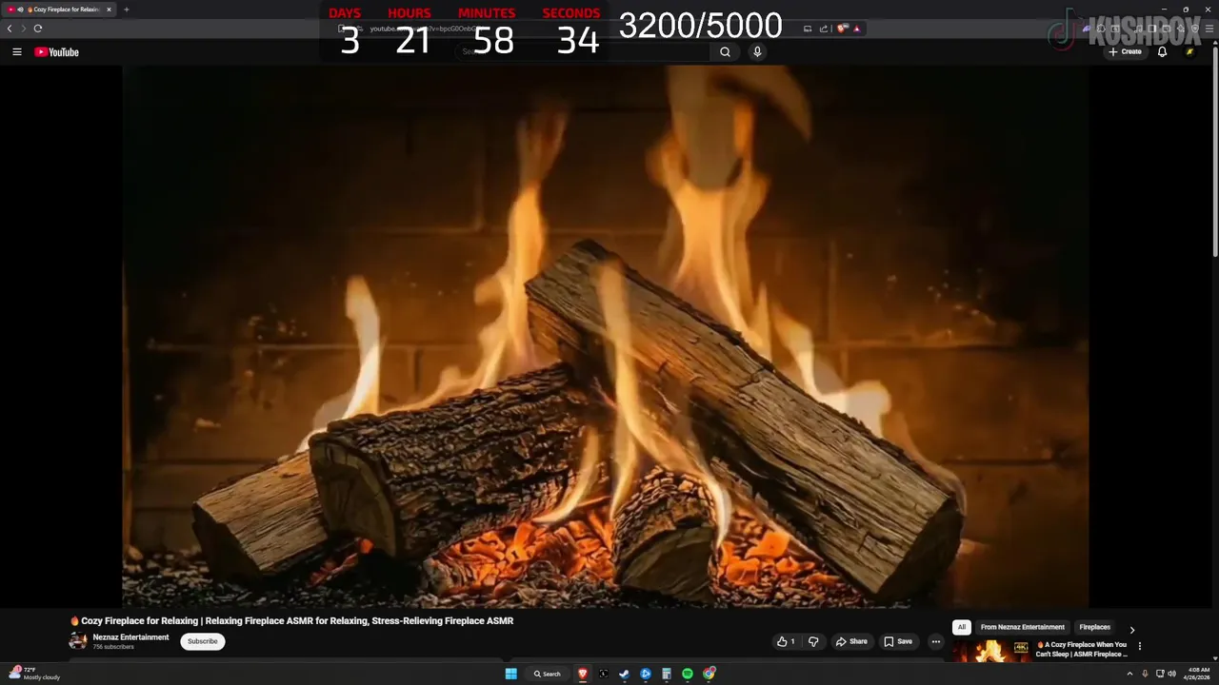Viewport: 1219px width, 685px height.
Task: Reload the page with the refresh icon
Action: 38,29
